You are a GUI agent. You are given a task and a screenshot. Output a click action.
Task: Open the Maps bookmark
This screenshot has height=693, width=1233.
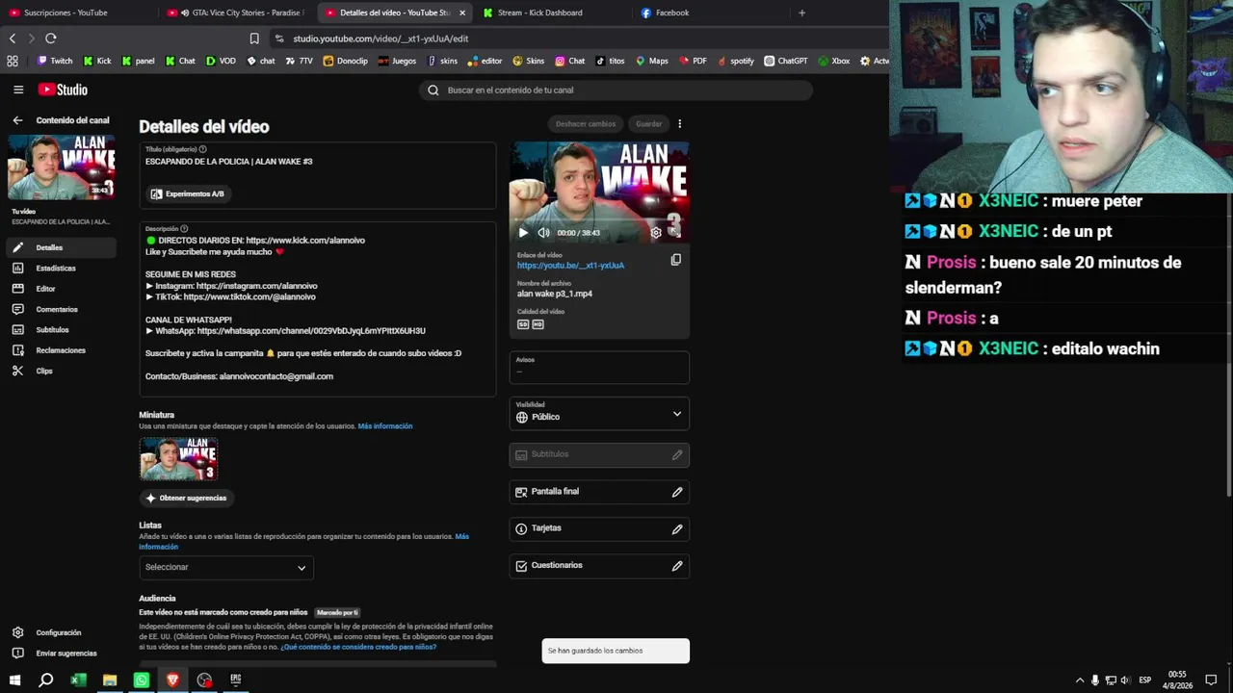(651, 61)
